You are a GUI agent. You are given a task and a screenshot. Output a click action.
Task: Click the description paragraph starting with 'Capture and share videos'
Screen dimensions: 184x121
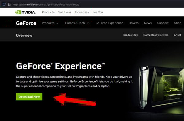click(x=74, y=81)
